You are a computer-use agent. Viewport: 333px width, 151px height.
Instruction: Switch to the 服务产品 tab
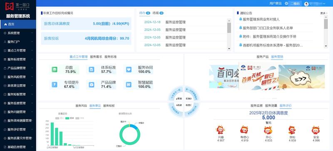(263, 57)
